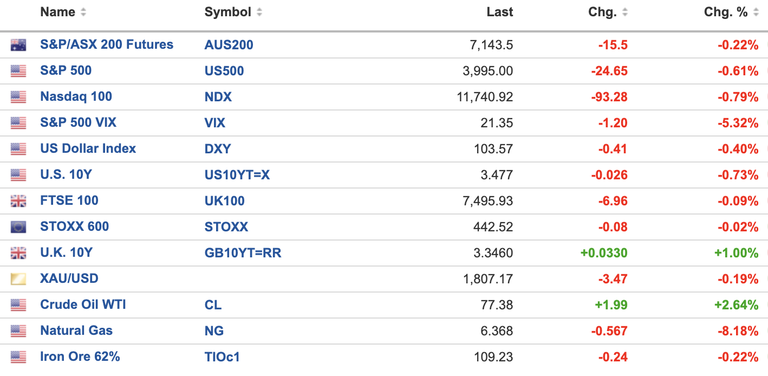Viewport: 768px width, 376px height.
Task: Sort by Chg. % column header
Action: pos(726,12)
